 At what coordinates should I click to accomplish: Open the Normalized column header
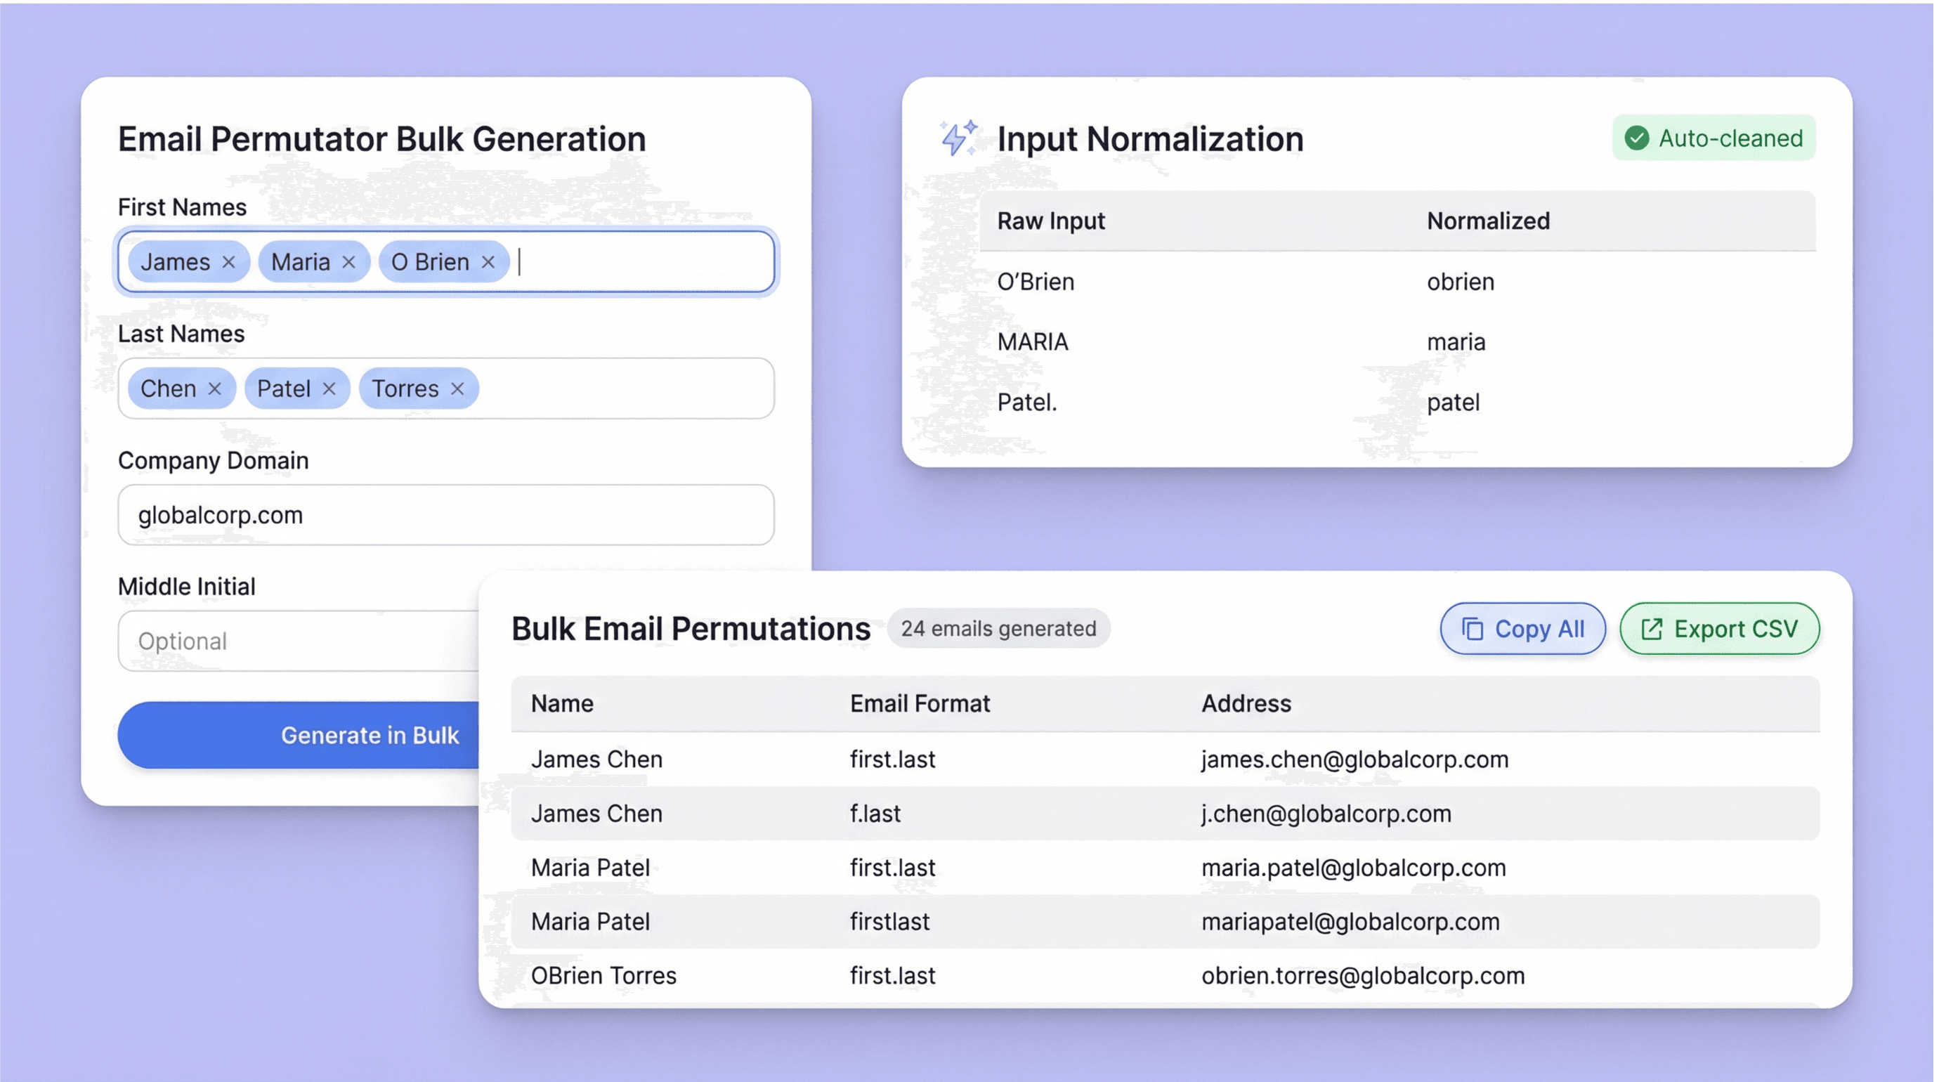click(x=1487, y=220)
